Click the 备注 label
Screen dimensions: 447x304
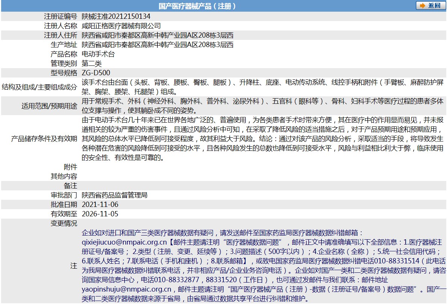(70, 186)
